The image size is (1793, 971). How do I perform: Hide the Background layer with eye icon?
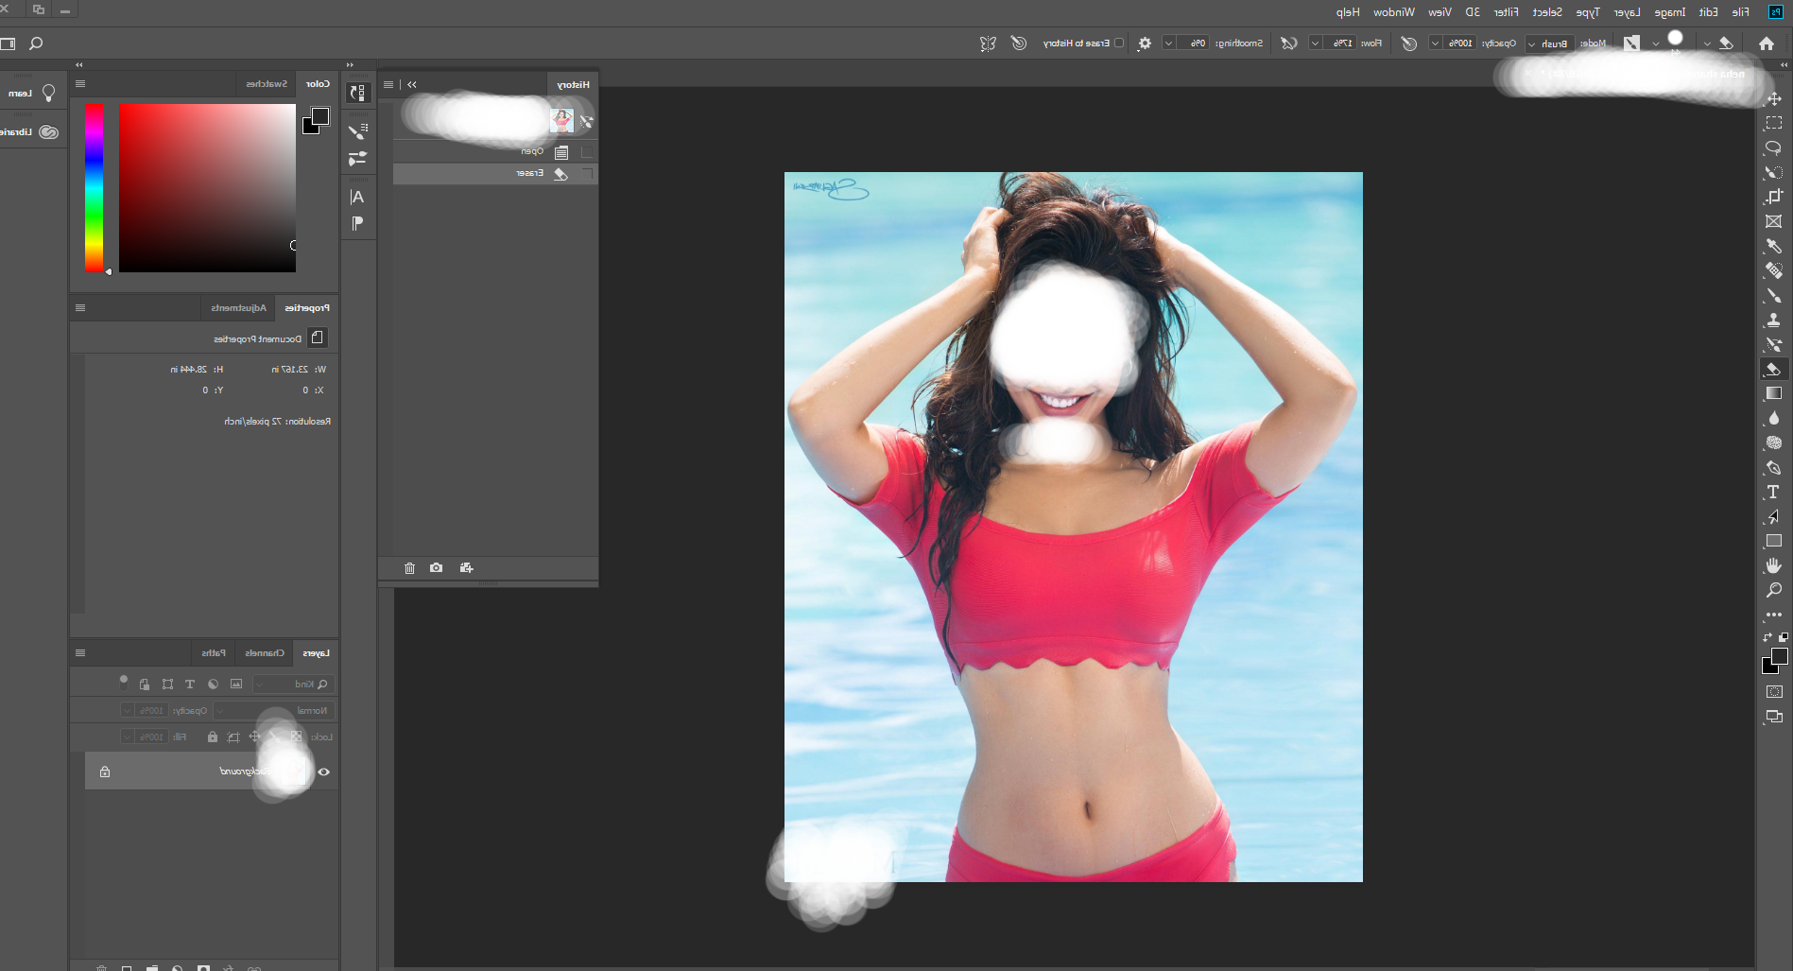pos(324,772)
